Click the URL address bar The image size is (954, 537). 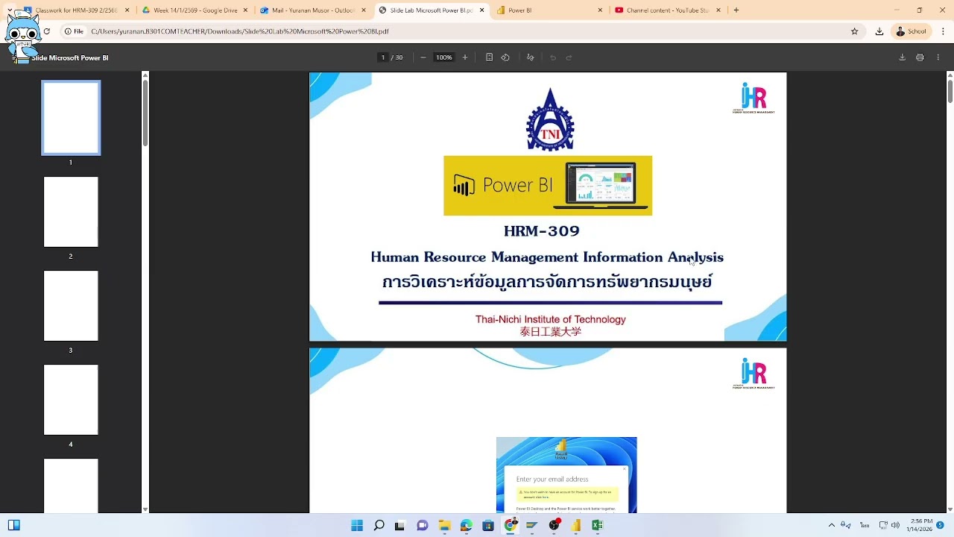pyautogui.click(x=462, y=31)
